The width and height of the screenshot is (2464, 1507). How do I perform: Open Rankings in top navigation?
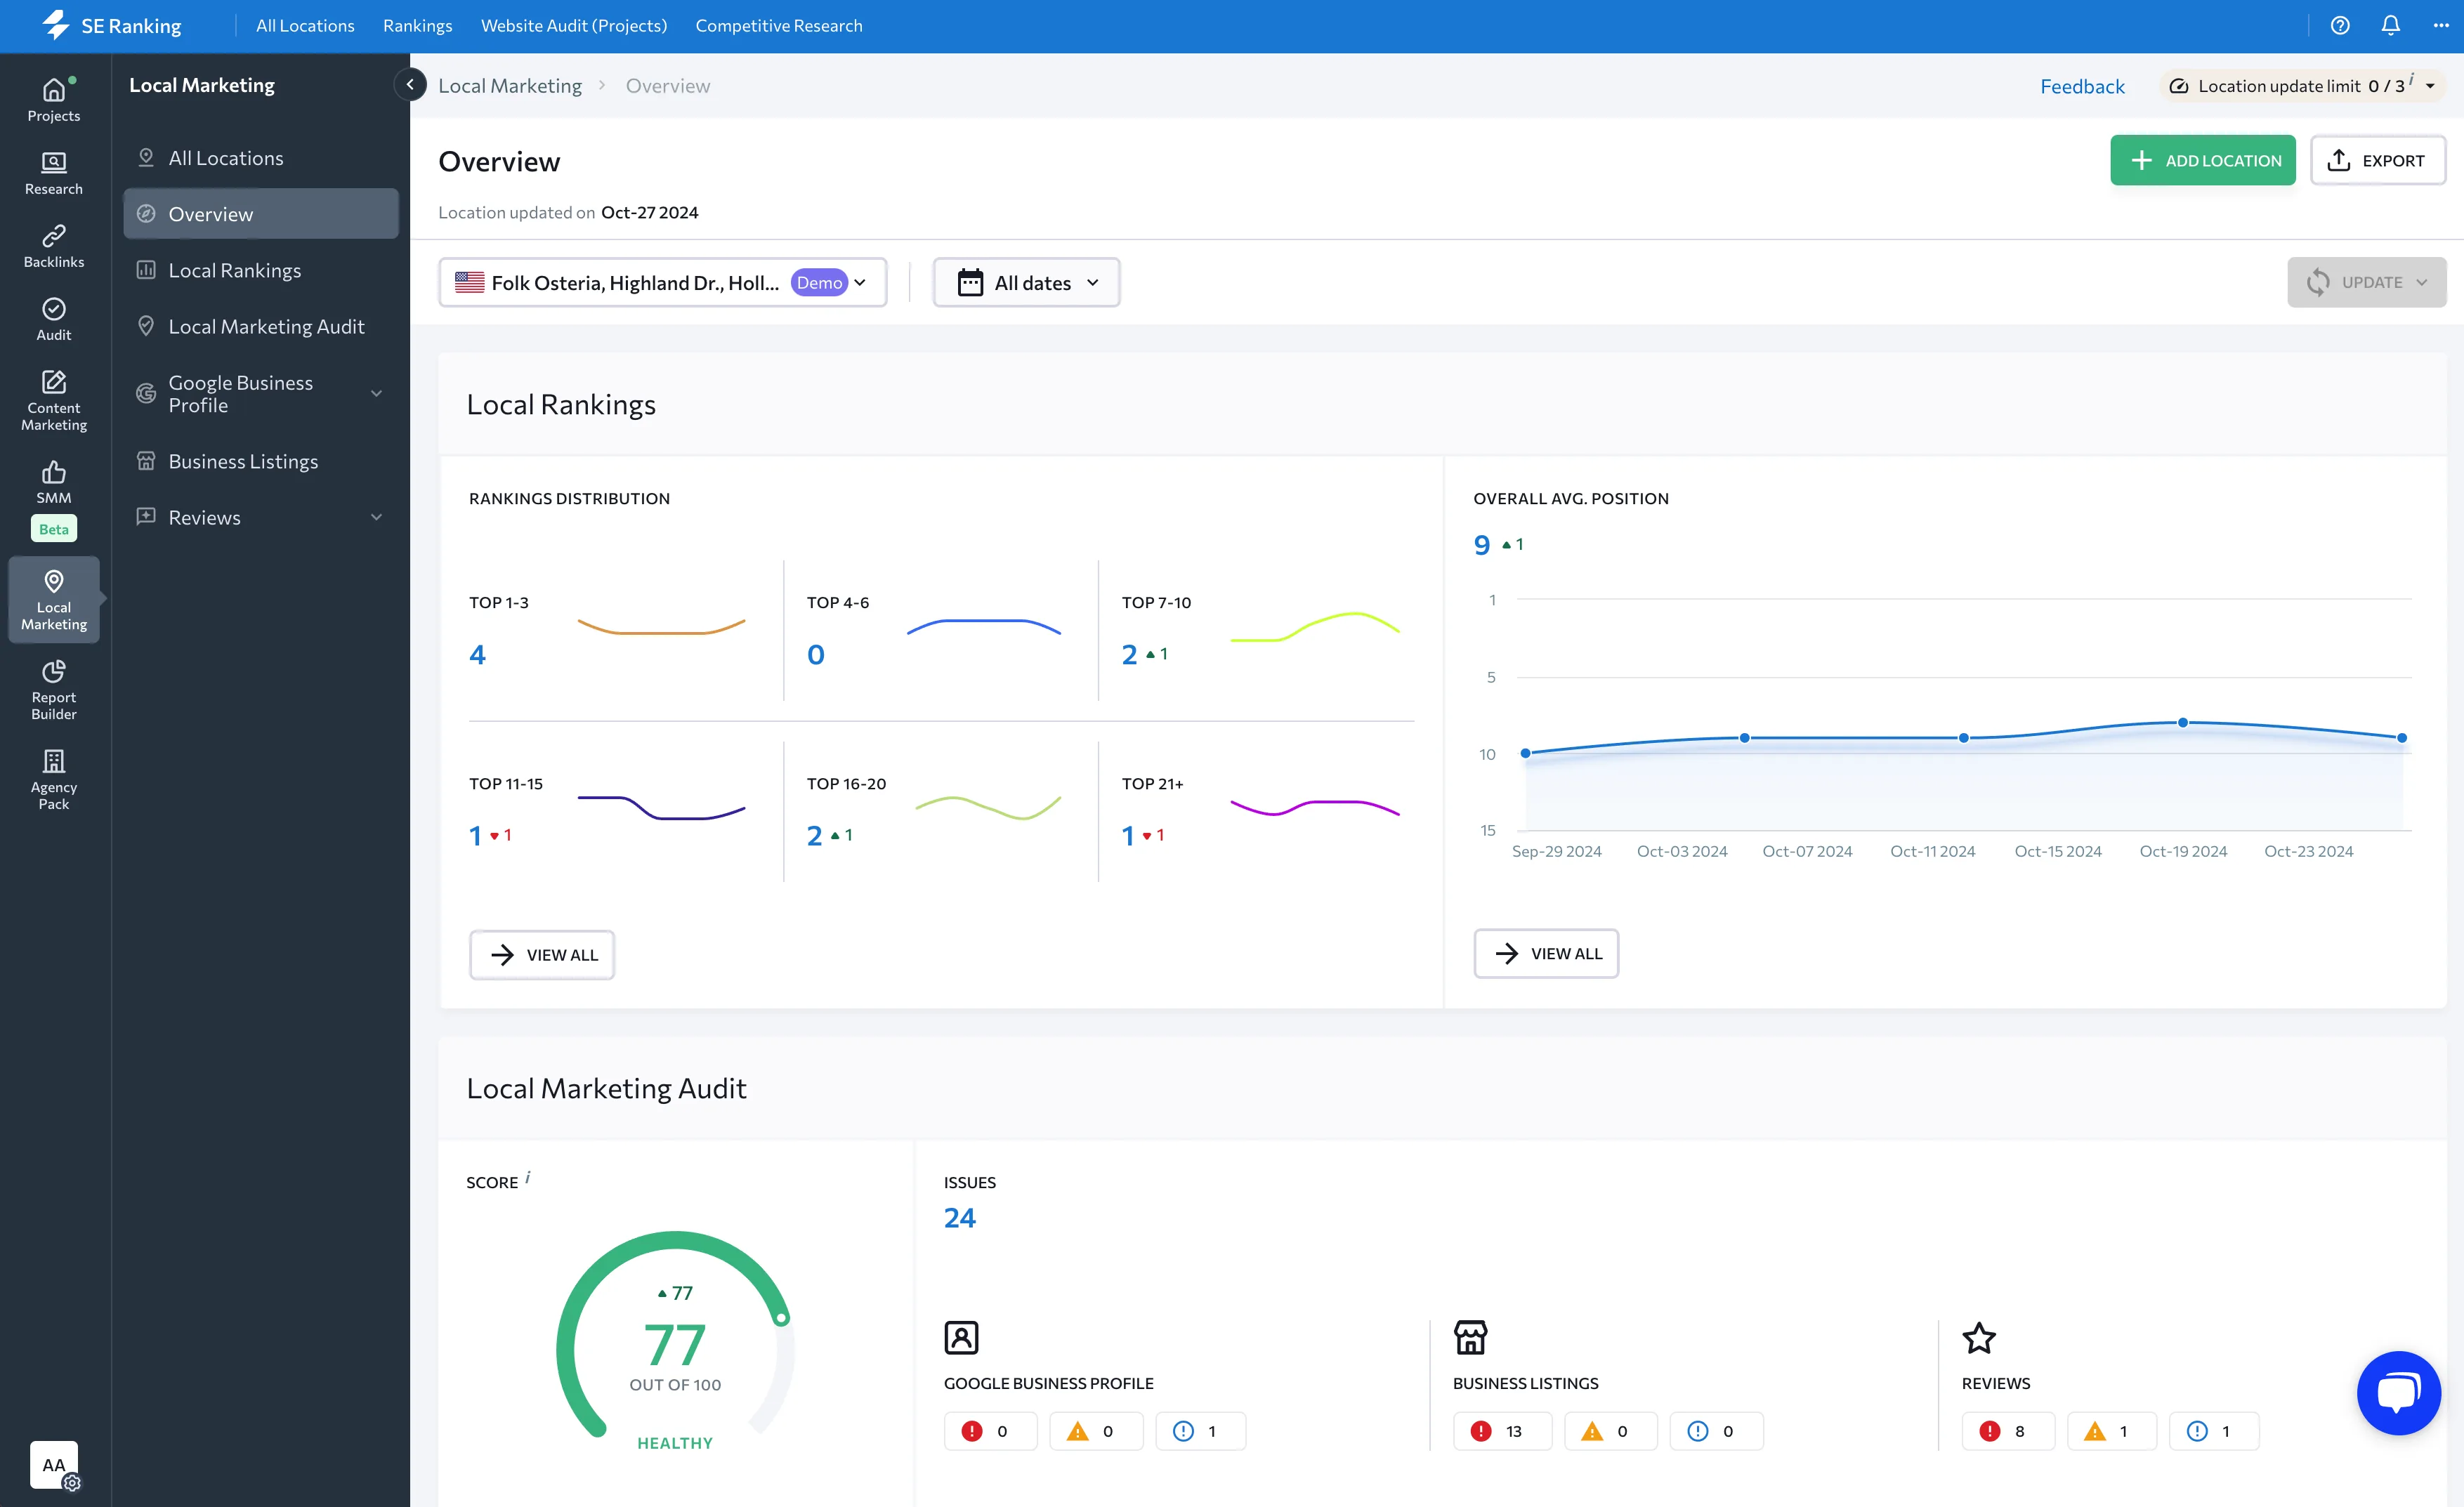point(417,26)
